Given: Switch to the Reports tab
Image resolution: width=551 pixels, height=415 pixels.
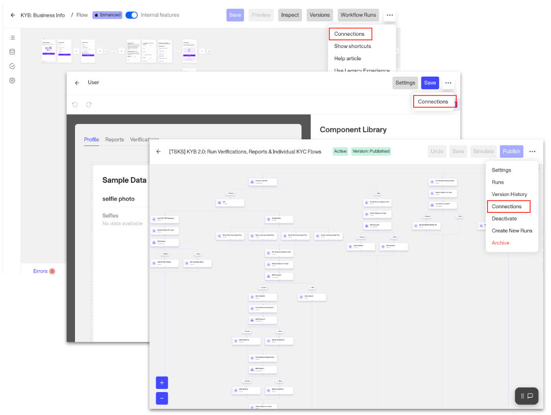Looking at the screenshot, I should (x=115, y=140).
